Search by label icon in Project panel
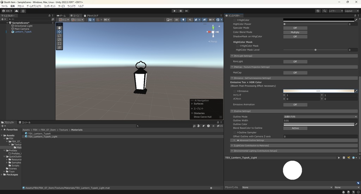The image size is (361, 194). 203,126
